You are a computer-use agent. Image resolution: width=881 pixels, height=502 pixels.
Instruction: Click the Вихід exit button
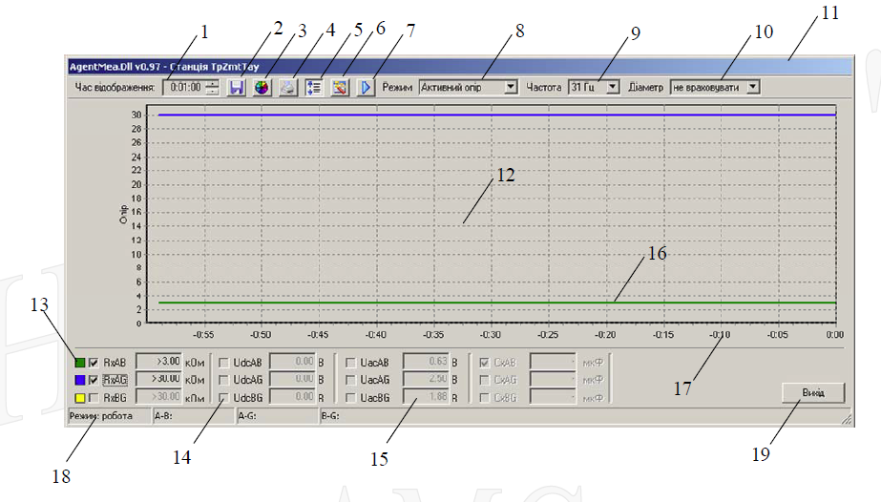[813, 393]
